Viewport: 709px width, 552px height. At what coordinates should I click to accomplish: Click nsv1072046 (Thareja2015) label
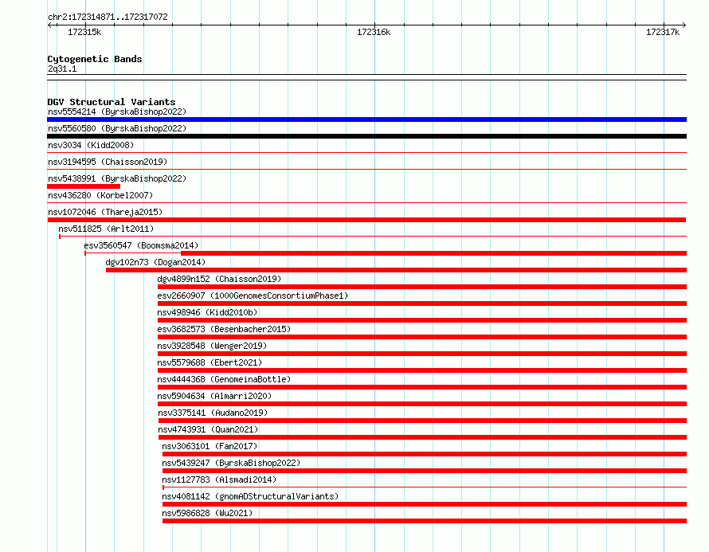pos(105,212)
